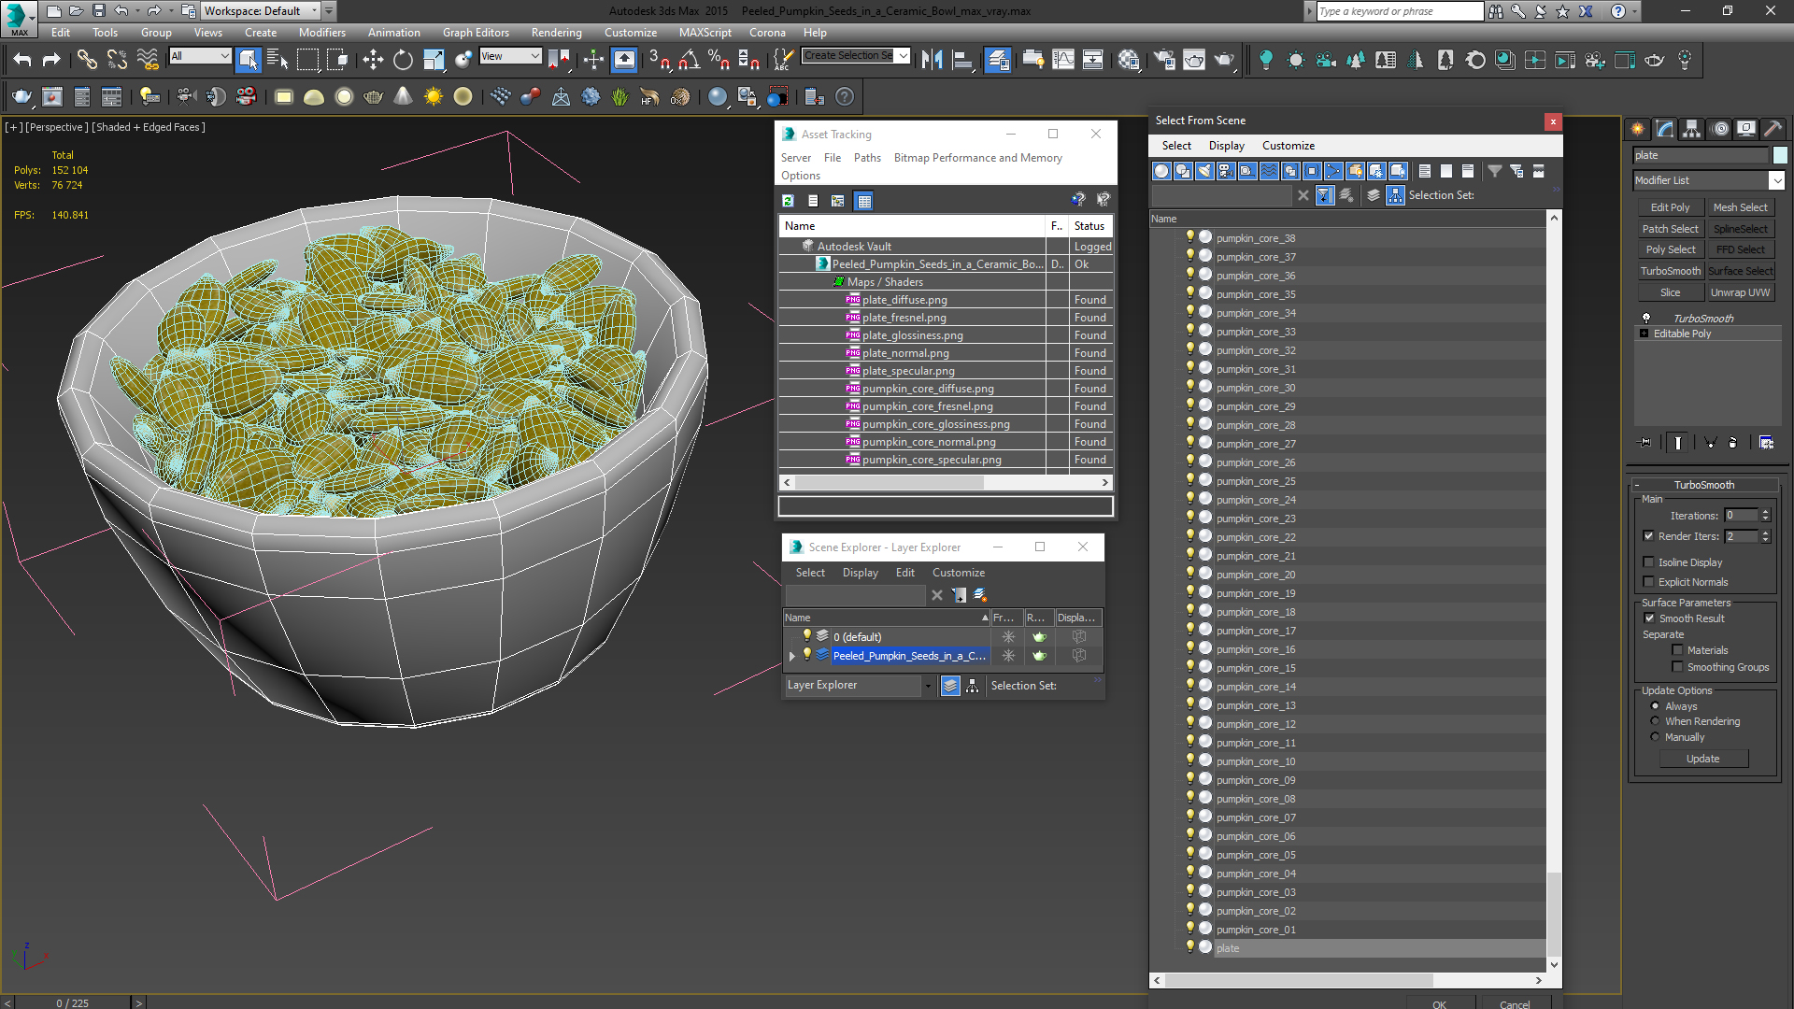Image resolution: width=1794 pixels, height=1009 pixels.
Task: Open the Create command panel tab
Action: (1638, 129)
